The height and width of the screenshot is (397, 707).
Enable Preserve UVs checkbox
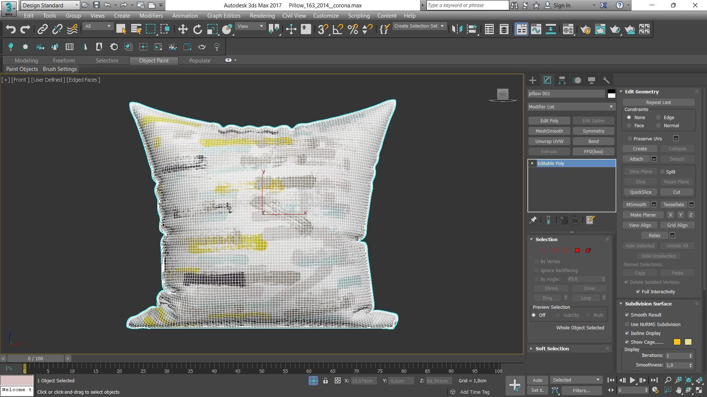[630, 139]
